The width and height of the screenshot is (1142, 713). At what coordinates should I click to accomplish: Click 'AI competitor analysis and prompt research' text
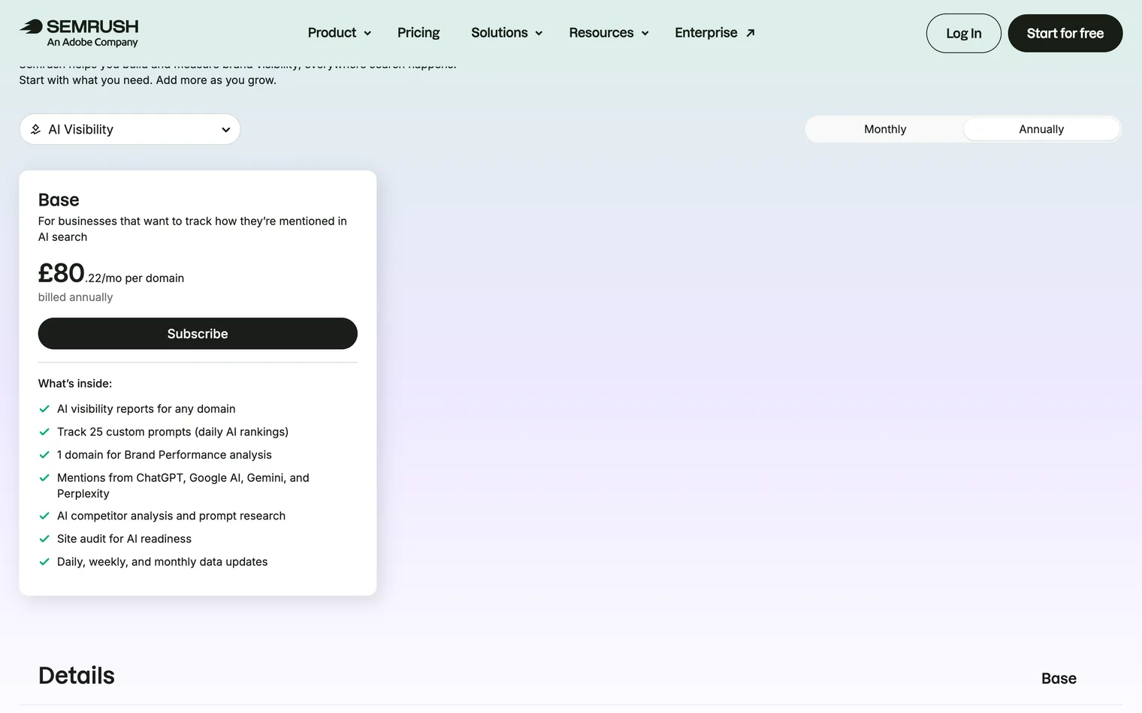click(171, 516)
